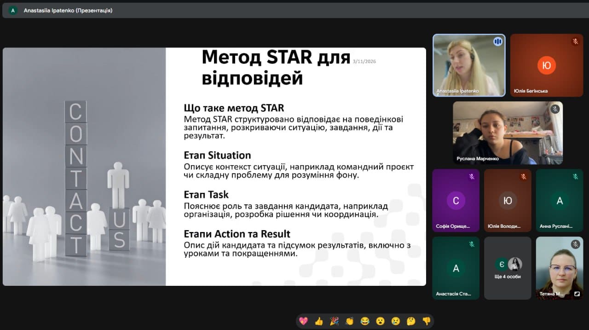The height and width of the screenshot is (330, 589).
Task: Select Руслана Марченко's video tile
Action: [507, 133]
